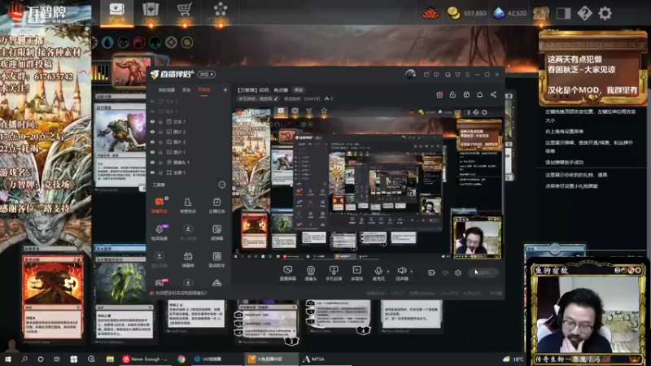Select the 摄像头 1 source row
Image resolution: width=651 pixels, height=366 pixels.
tap(189, 163)
